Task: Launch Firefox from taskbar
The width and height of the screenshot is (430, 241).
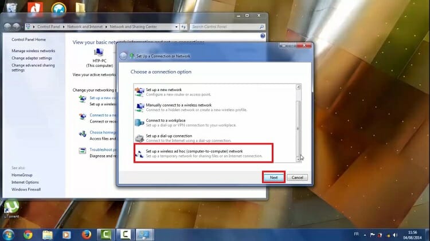Action: 87,235
